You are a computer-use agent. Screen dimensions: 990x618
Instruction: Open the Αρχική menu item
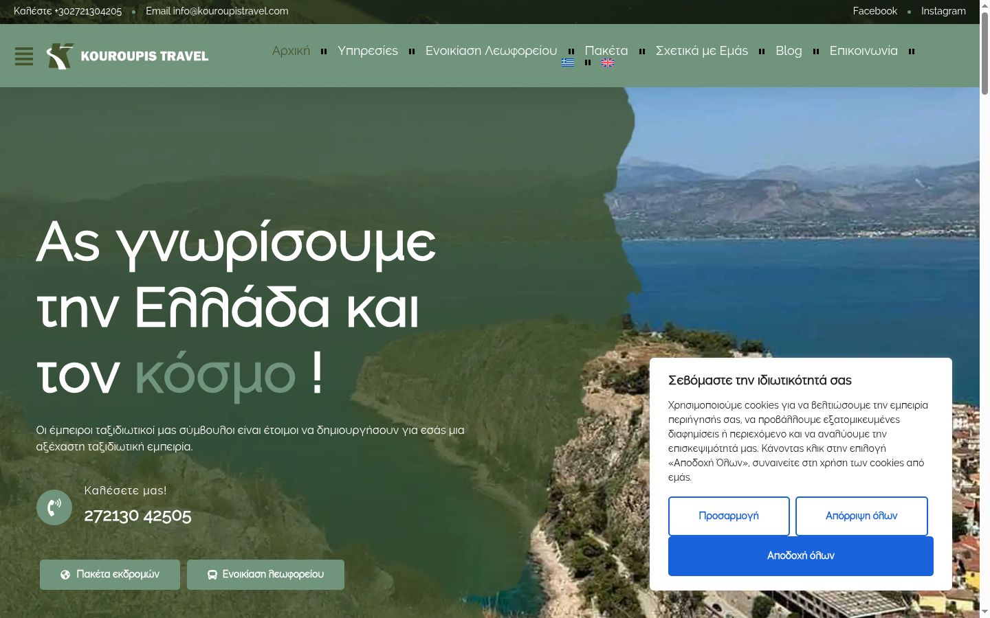[x=291, y=51]
